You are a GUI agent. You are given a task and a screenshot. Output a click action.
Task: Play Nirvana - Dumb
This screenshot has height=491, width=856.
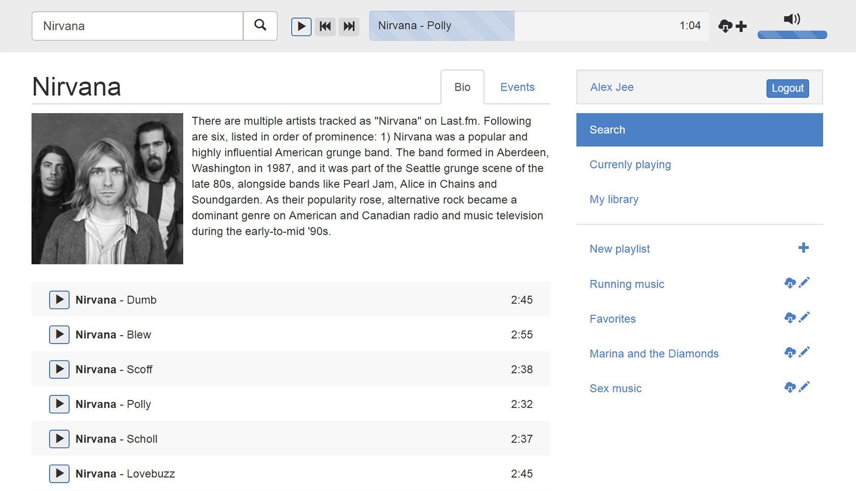point(59,299)
